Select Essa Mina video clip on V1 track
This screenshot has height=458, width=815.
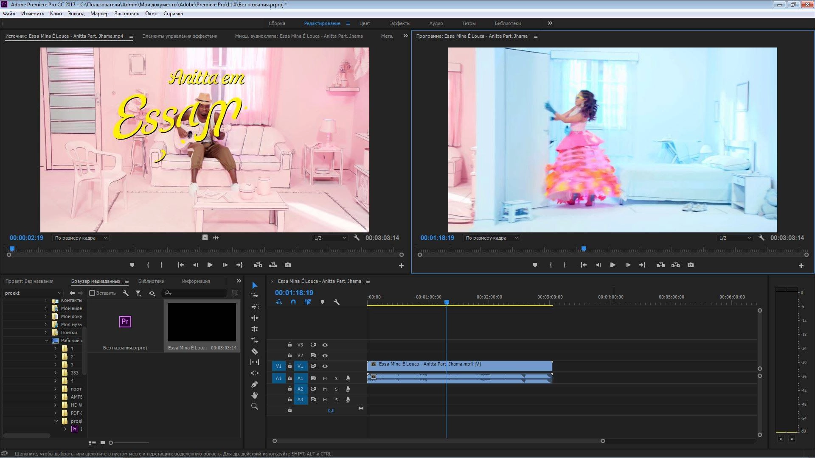click(460, 366)
